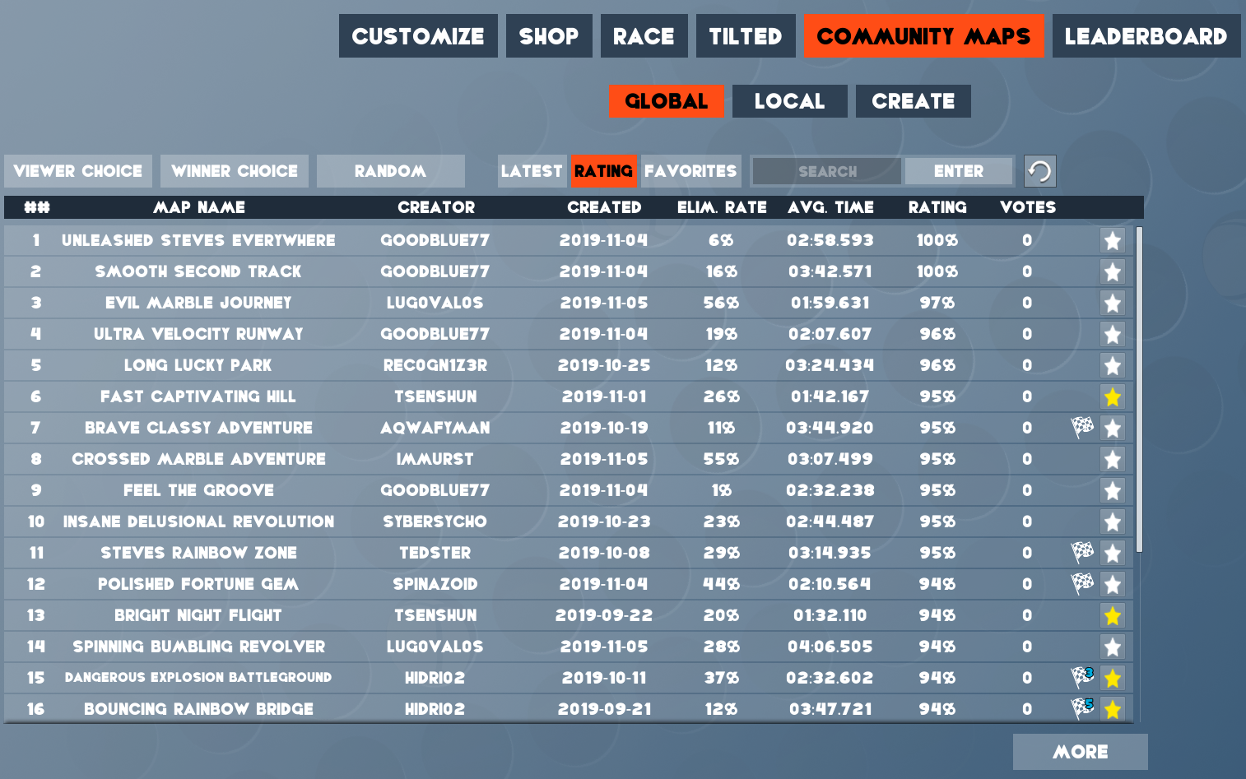
Task: Show Favorites maps filter
Action: (690, 171)
